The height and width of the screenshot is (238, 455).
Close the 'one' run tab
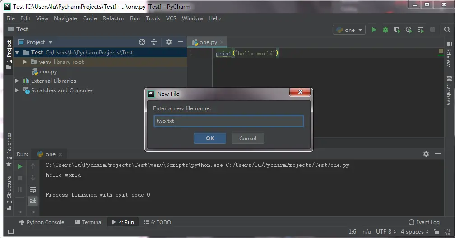click(x=60, y=154)
